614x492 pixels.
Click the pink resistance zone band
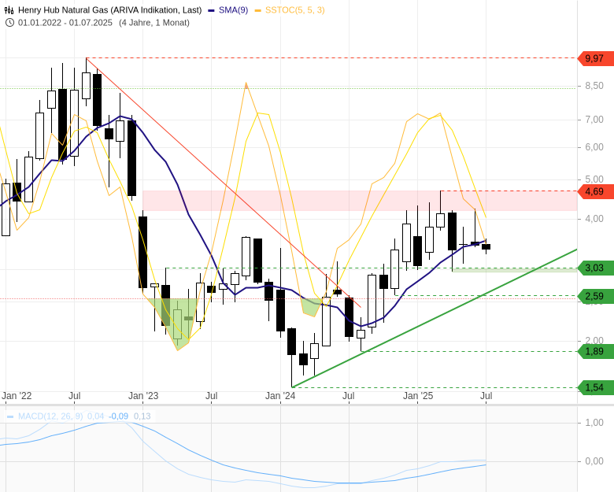click(x=360, y=201)
